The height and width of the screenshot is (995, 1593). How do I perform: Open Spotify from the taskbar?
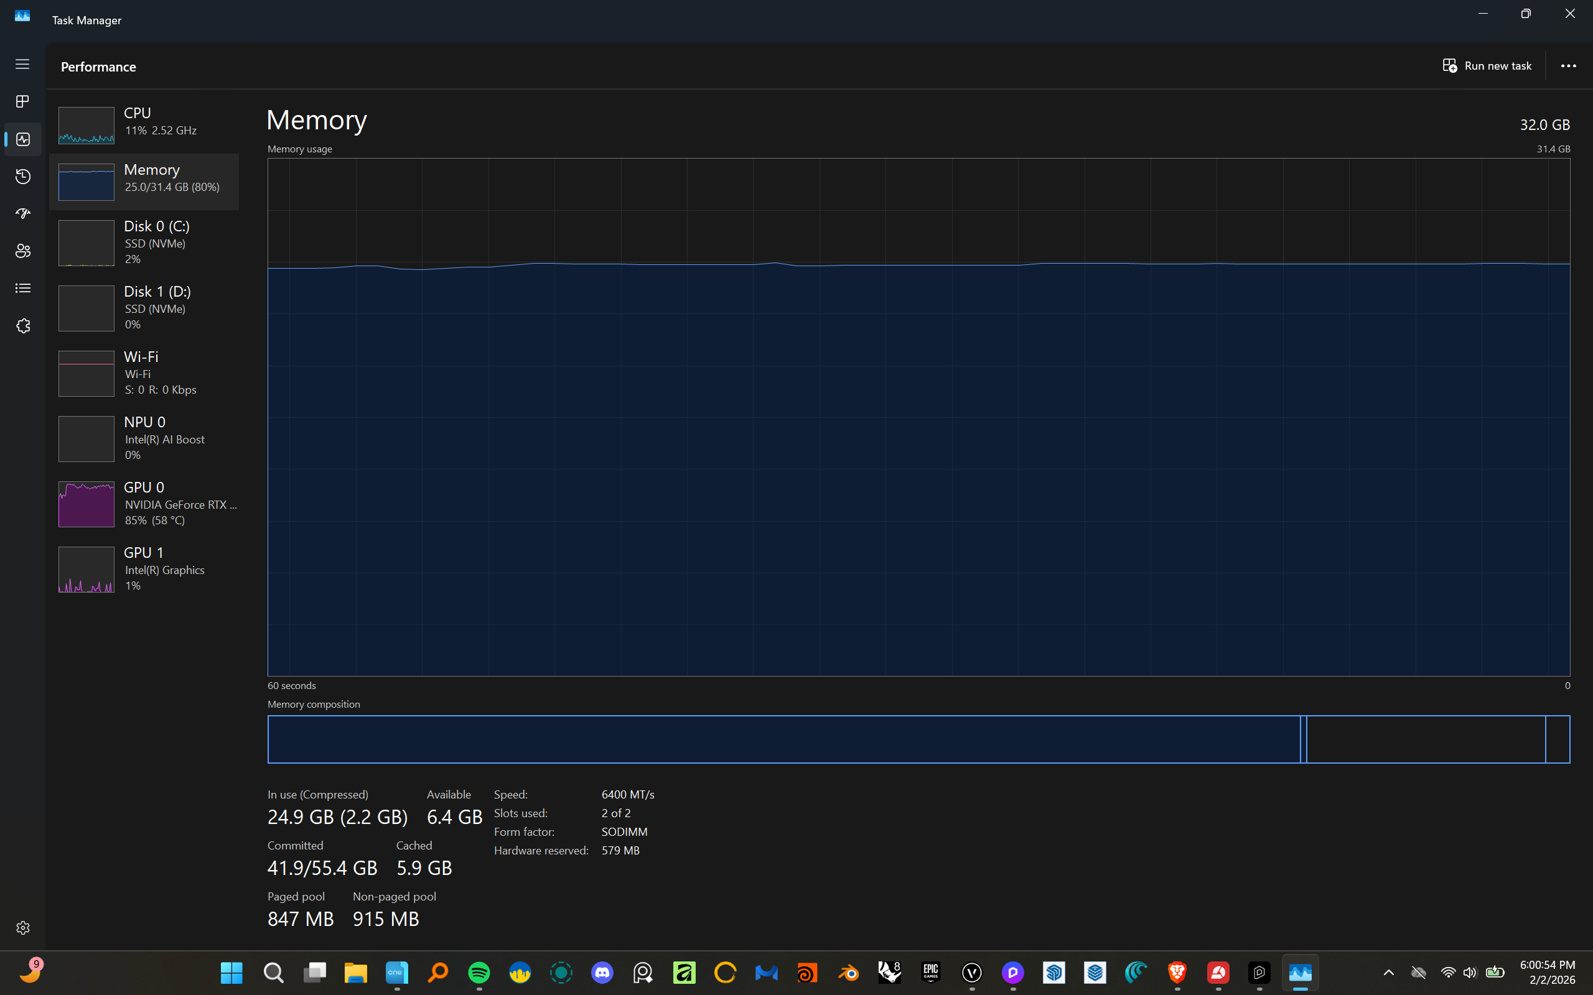tap(479, 972)
